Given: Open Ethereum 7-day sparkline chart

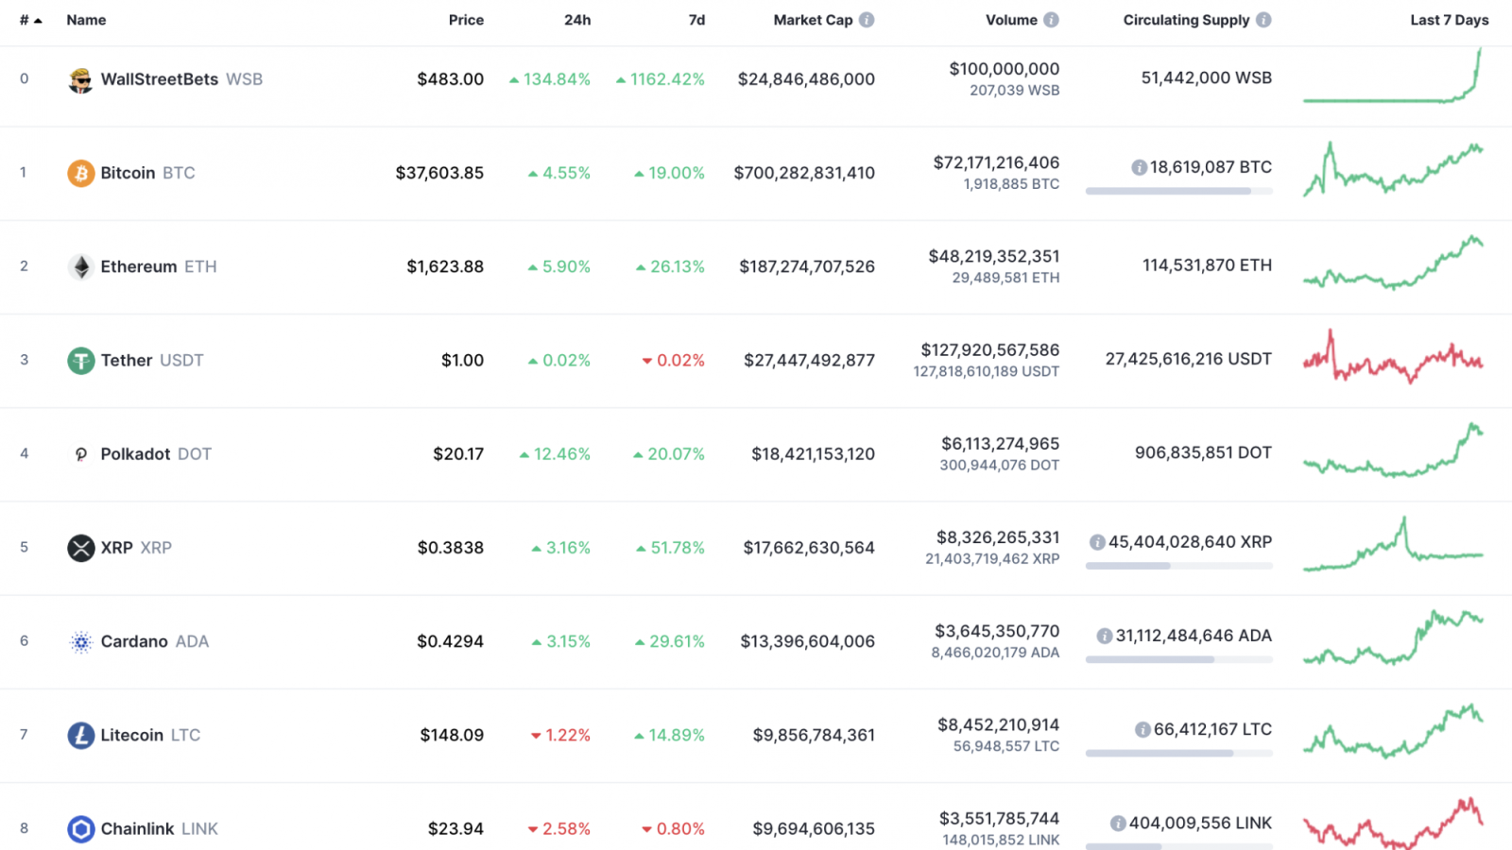Looking at the screenshot, I should [1393, 263].
